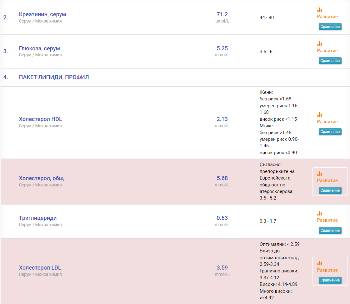
Task: Open the Холестерол LDL test name
Action: tap(40, 268)
